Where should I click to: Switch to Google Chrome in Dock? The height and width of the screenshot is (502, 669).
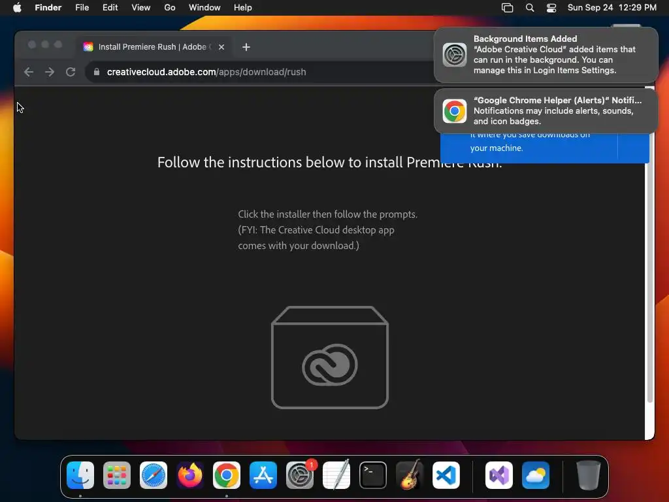click(227, 475)
